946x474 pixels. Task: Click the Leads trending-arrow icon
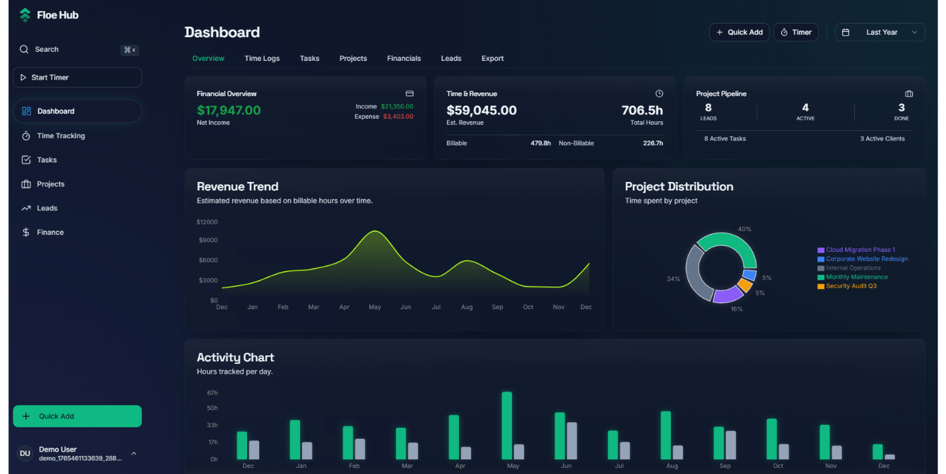[26, 208]
